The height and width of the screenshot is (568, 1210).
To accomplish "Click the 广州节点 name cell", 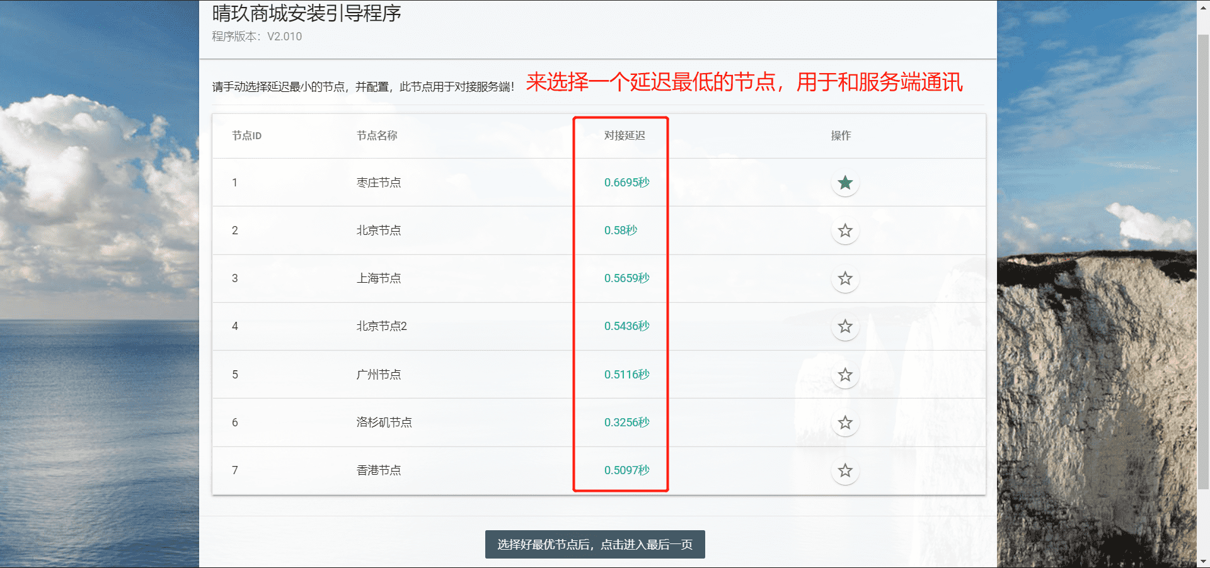I will pyautogui.click(x=379, y=375).
